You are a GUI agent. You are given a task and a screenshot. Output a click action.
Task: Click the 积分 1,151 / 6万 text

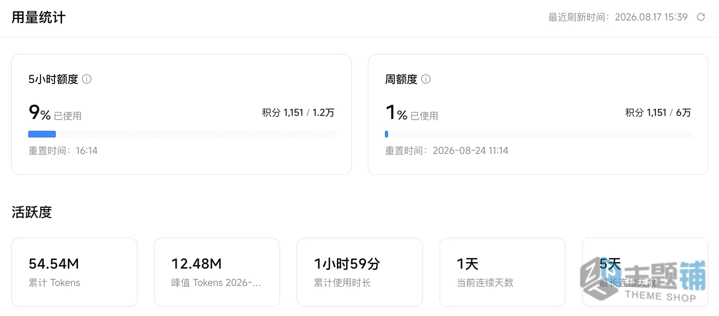point(658,113)
